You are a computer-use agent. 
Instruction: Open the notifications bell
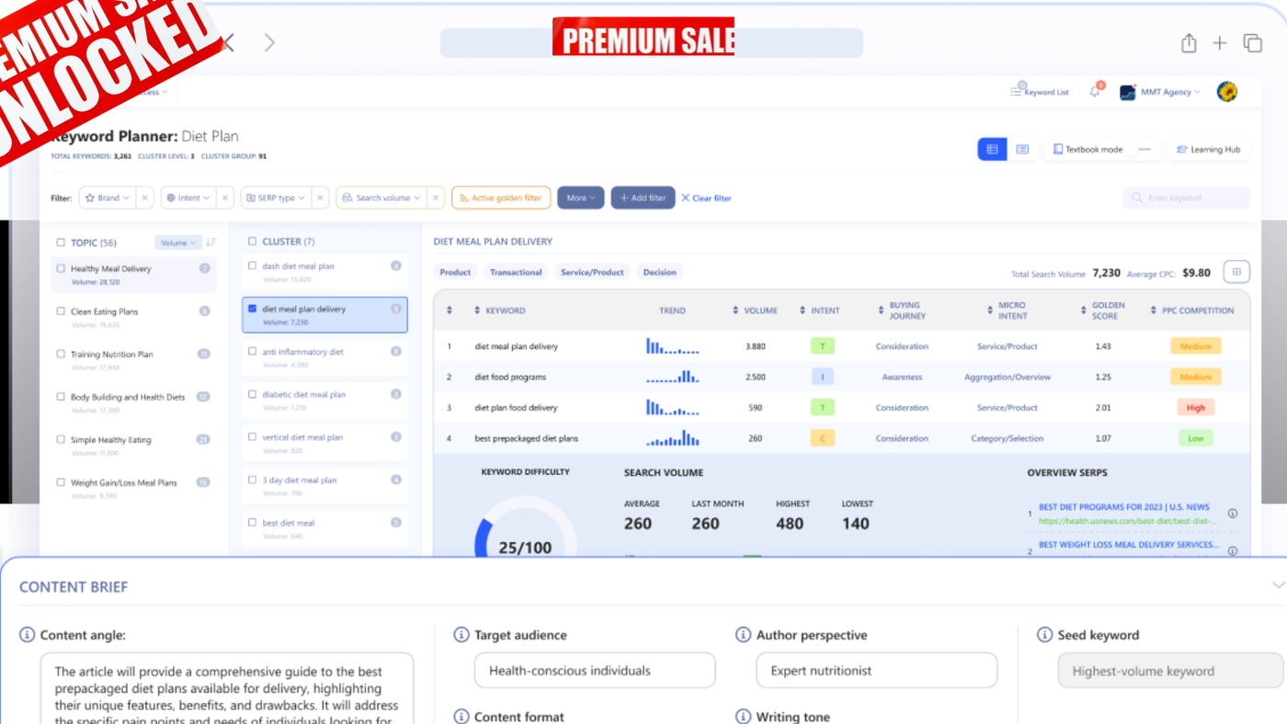coord(1094,92)
